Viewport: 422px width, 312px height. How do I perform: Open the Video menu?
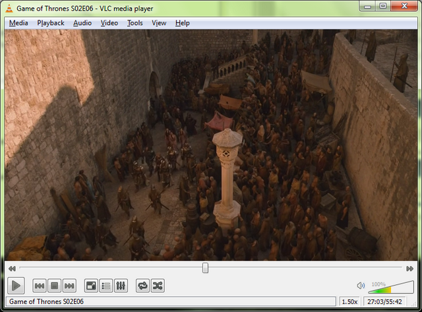pyautogui.click(x=109, y=23)
